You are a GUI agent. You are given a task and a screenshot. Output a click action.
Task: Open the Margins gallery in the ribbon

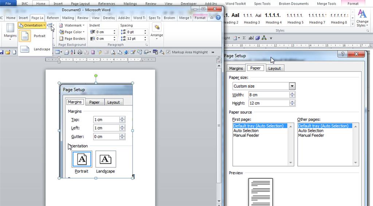(10, 32)
